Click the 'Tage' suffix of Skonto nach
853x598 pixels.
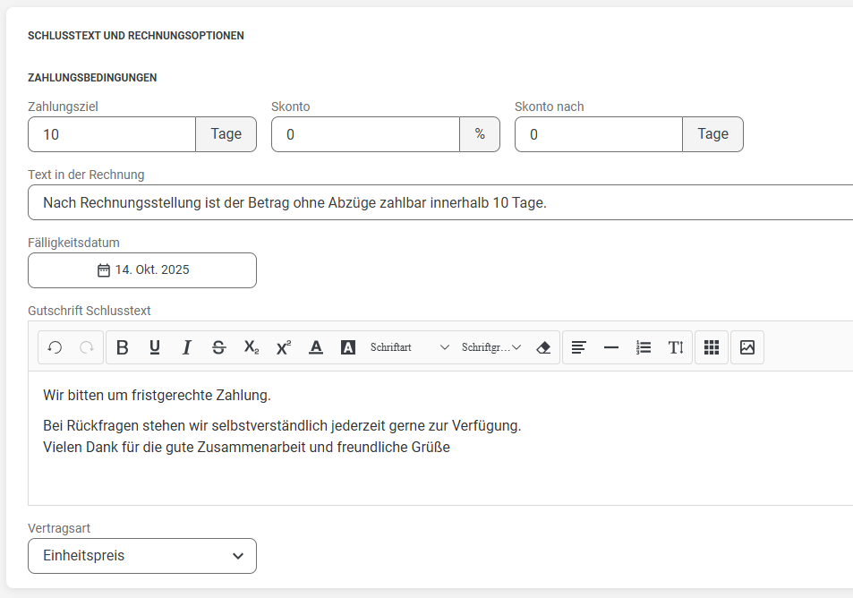coord(713,134)
